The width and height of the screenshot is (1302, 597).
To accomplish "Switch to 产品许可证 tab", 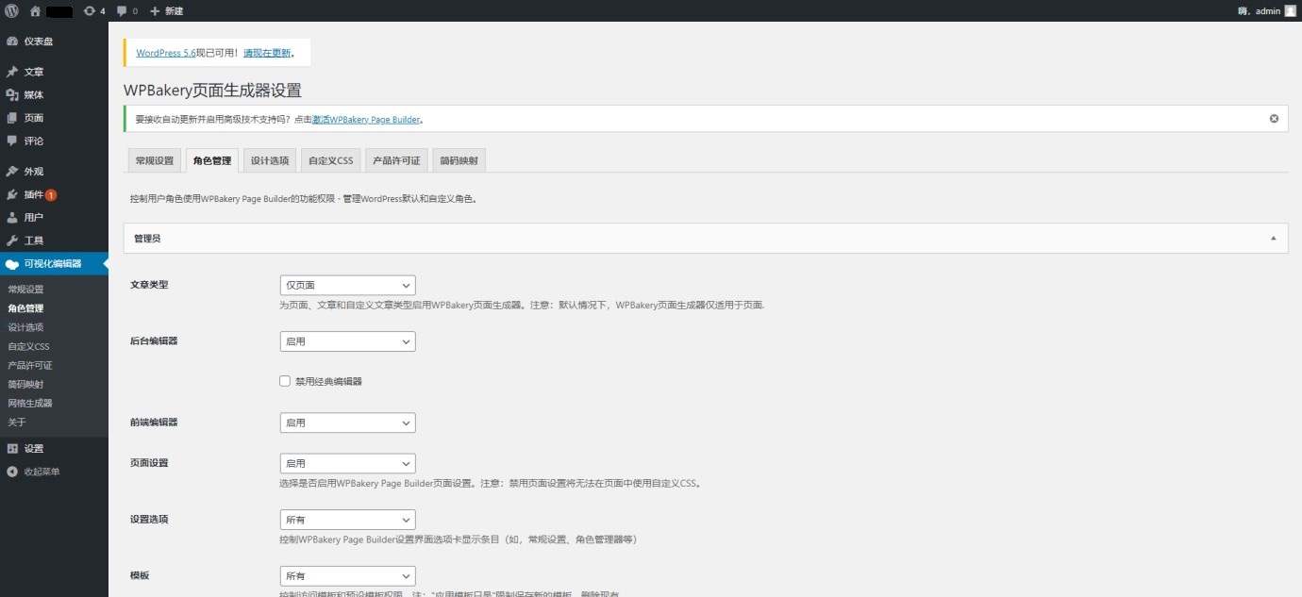I will (396, 160).
